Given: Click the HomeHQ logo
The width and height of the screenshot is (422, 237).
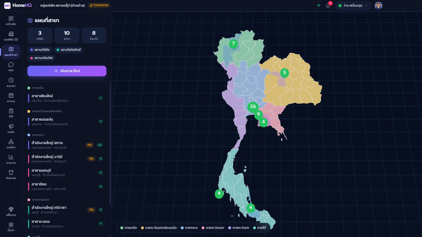Looking at the screenshot, I should pos(18,5).
